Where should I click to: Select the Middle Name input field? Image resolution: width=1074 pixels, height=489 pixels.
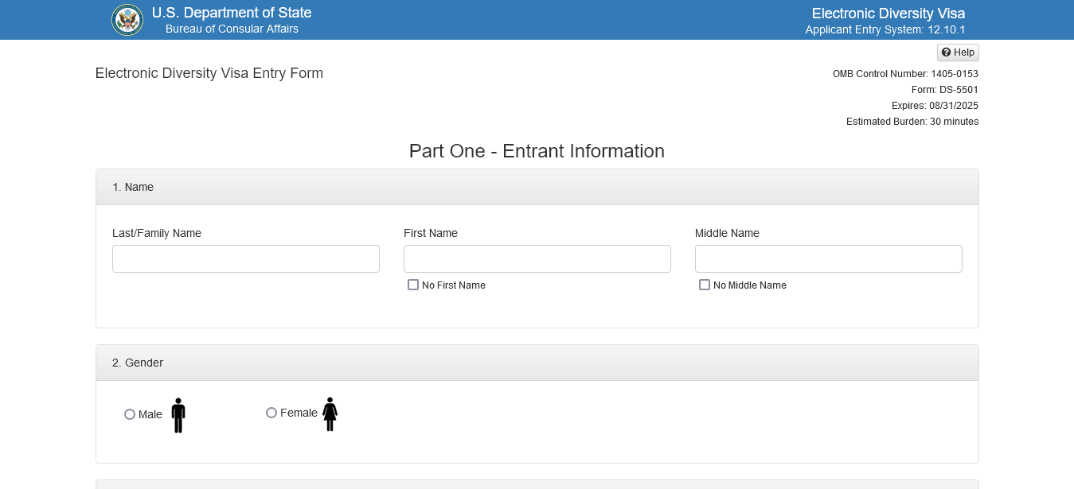click(x=829, y=259)
